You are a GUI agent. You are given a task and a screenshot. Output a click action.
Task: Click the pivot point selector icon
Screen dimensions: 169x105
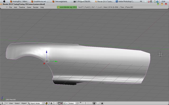coord(52,103)
